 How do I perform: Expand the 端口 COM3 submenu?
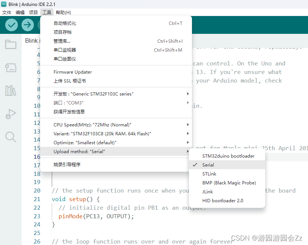tap(116, 103)
